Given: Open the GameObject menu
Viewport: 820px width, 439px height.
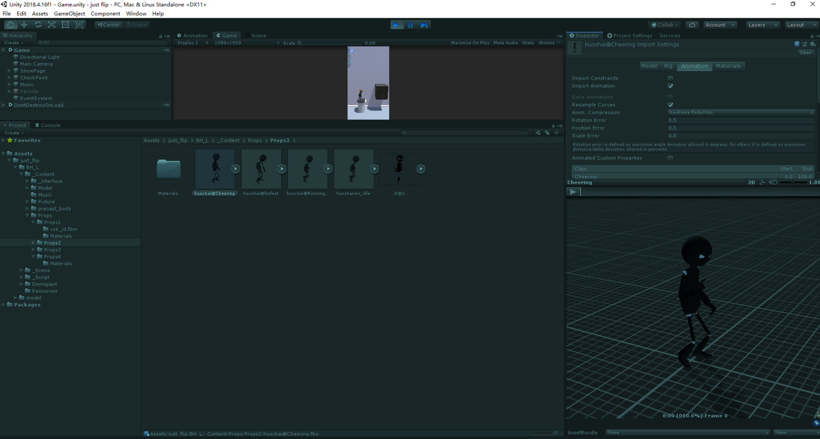Looking at the screenshot, I should [x=69, y=13].
